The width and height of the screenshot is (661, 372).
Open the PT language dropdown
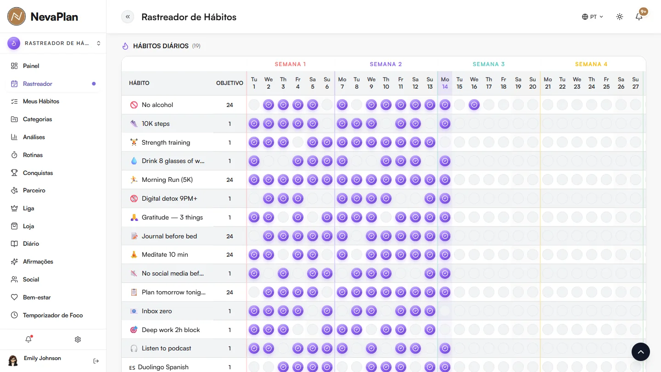(593, 17)
